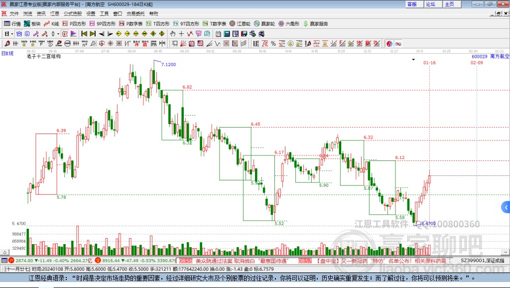Screen dimensions: 510x288
Task: Click the 02-09 date marker
Action: click(477, 62)
